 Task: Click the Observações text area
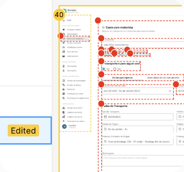click(143, 161)
